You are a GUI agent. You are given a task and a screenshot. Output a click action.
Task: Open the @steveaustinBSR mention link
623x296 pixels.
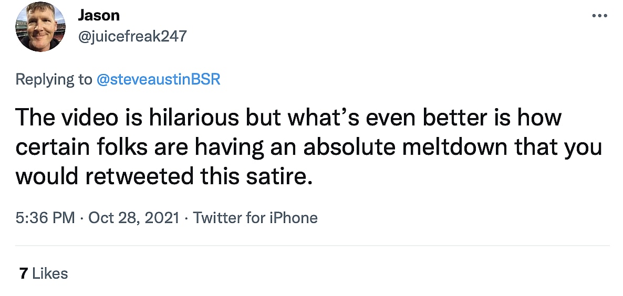[x=158, y=79]
